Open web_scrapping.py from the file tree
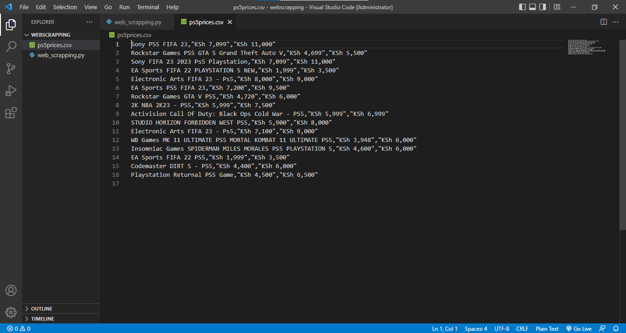 pyautogui.click(x=60, y=55)
